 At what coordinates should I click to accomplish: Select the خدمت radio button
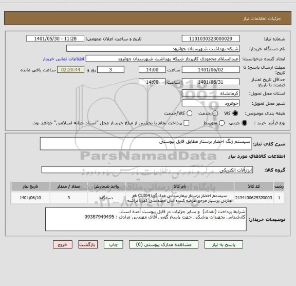[215, 113]
